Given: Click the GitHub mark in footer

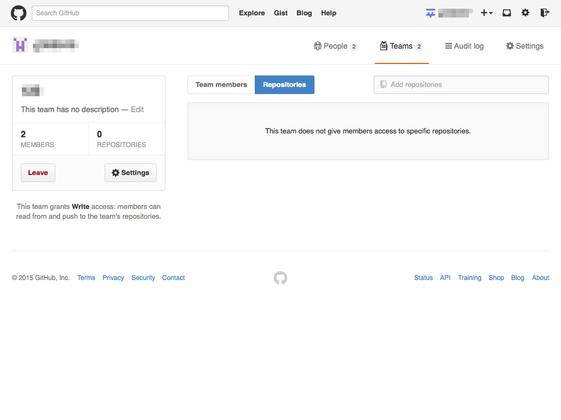Looking at the screenshot, I should pyautogui.click(x=280, y=278).
